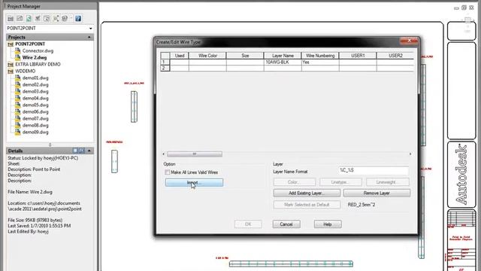Click the Size column header
The height and width of the screenshot is (271, 481).
point(245,56)
